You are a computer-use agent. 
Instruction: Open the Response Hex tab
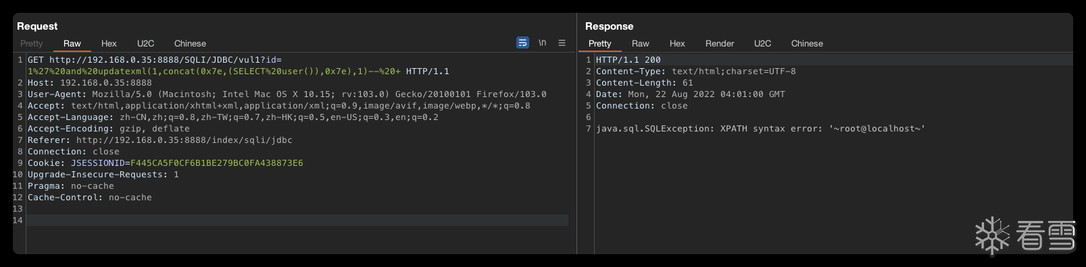[x=677, y=43]
